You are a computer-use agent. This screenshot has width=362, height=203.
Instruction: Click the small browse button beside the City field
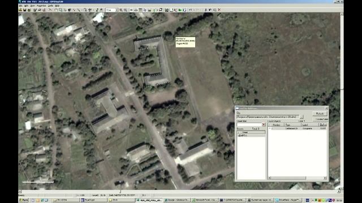point(301,117)
